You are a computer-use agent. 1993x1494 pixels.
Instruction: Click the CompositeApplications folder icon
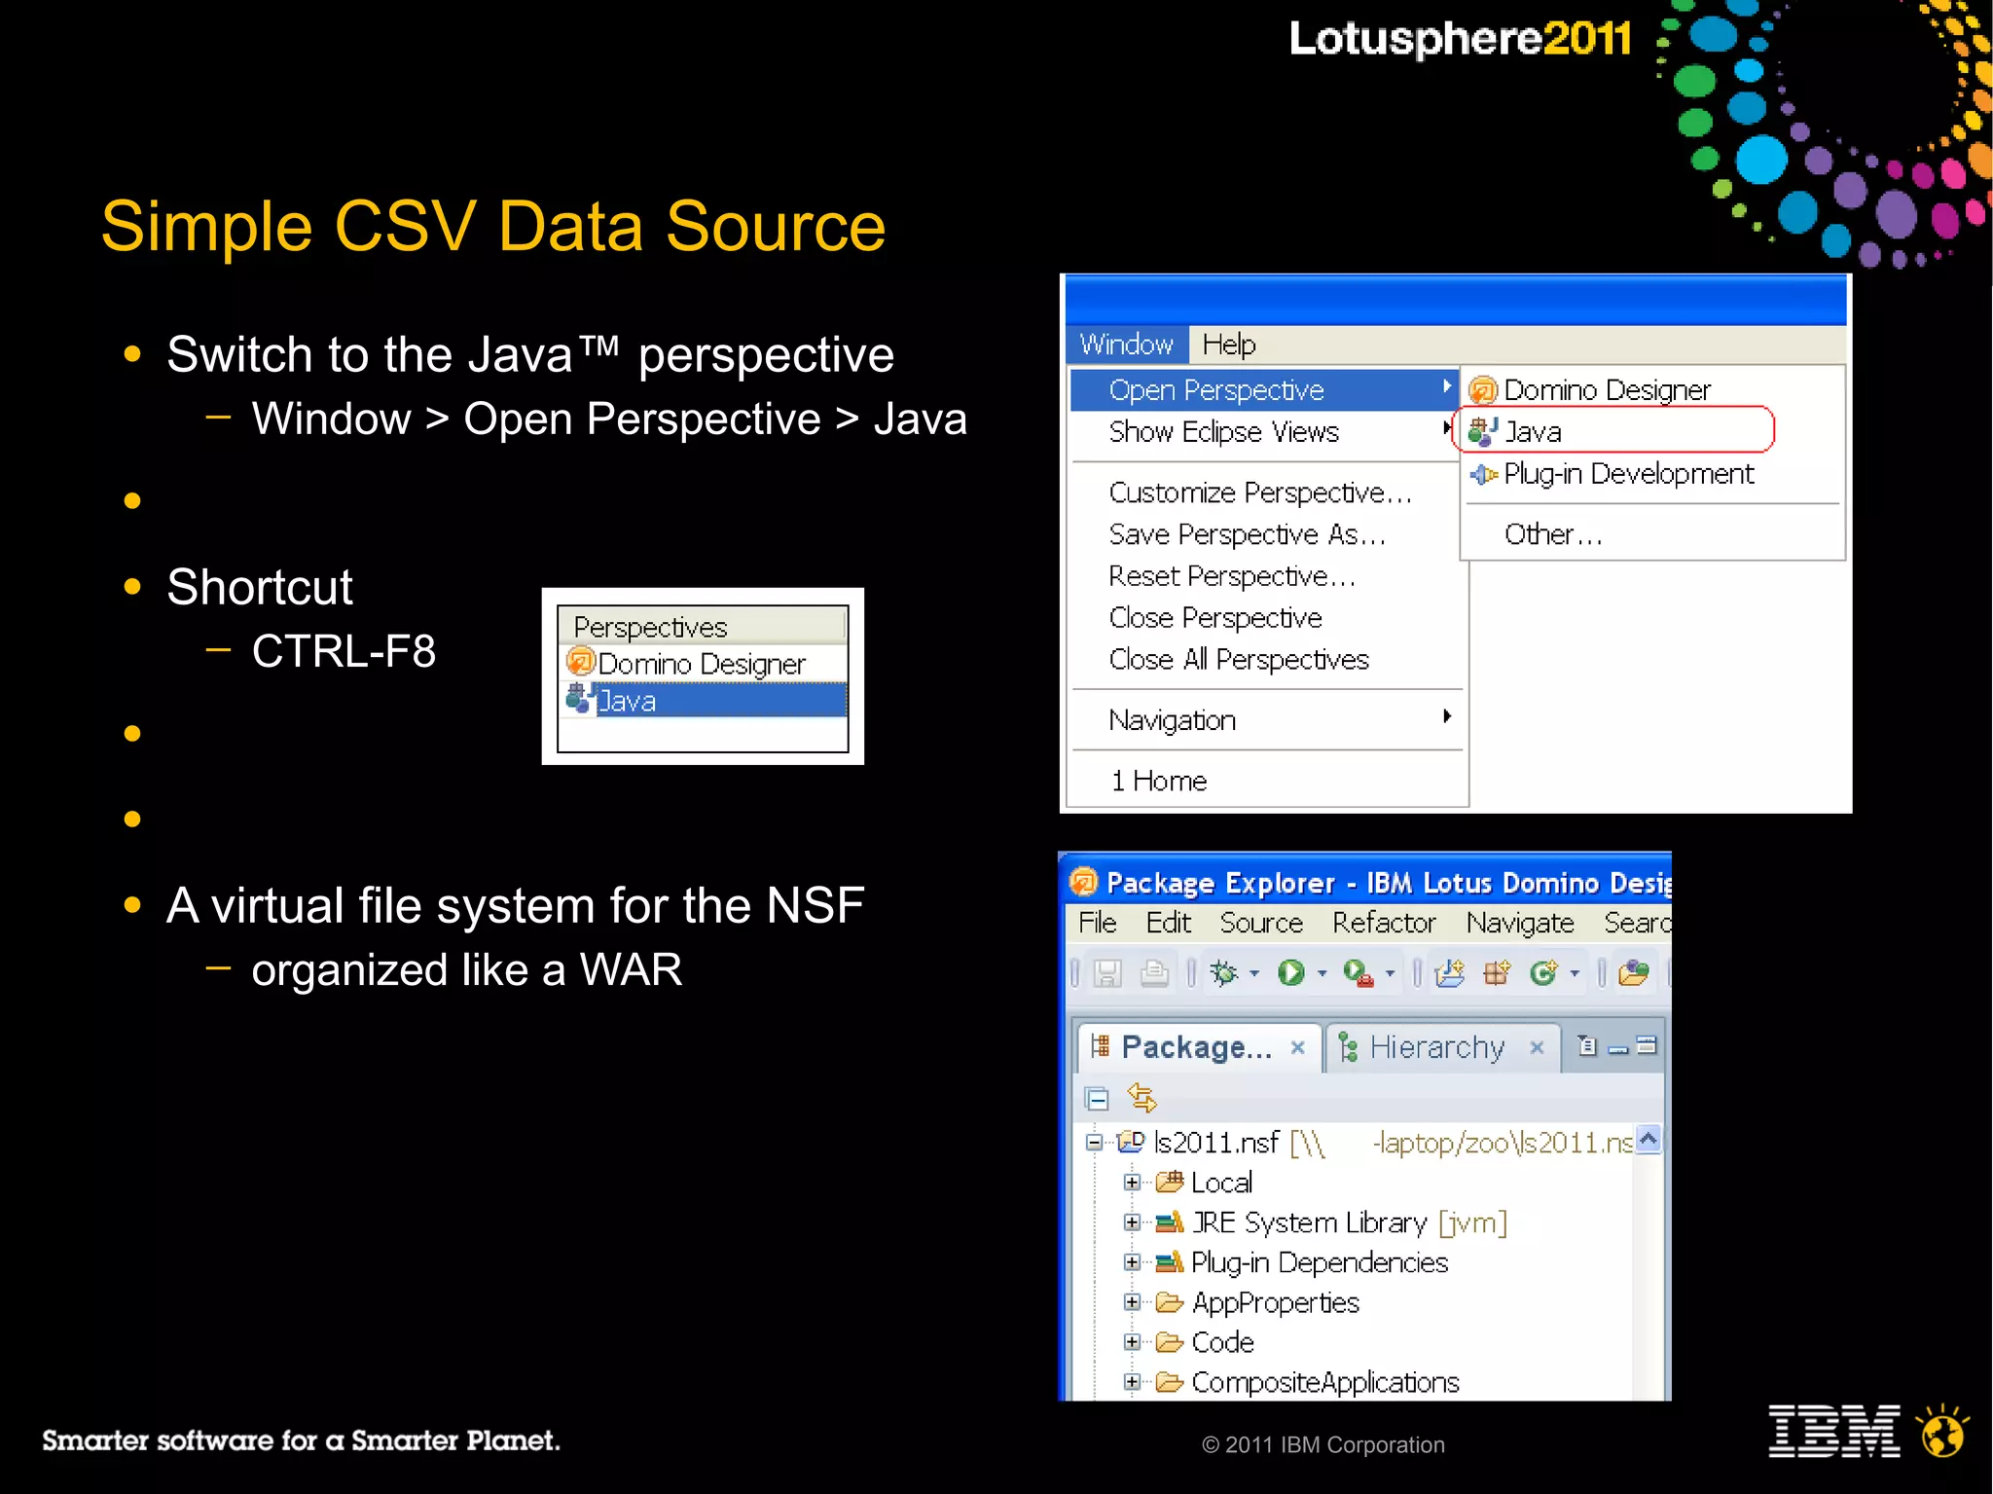[1169, 1382]
